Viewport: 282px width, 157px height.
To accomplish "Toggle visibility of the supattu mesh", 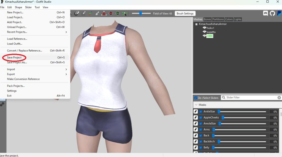I will point(204,32).
